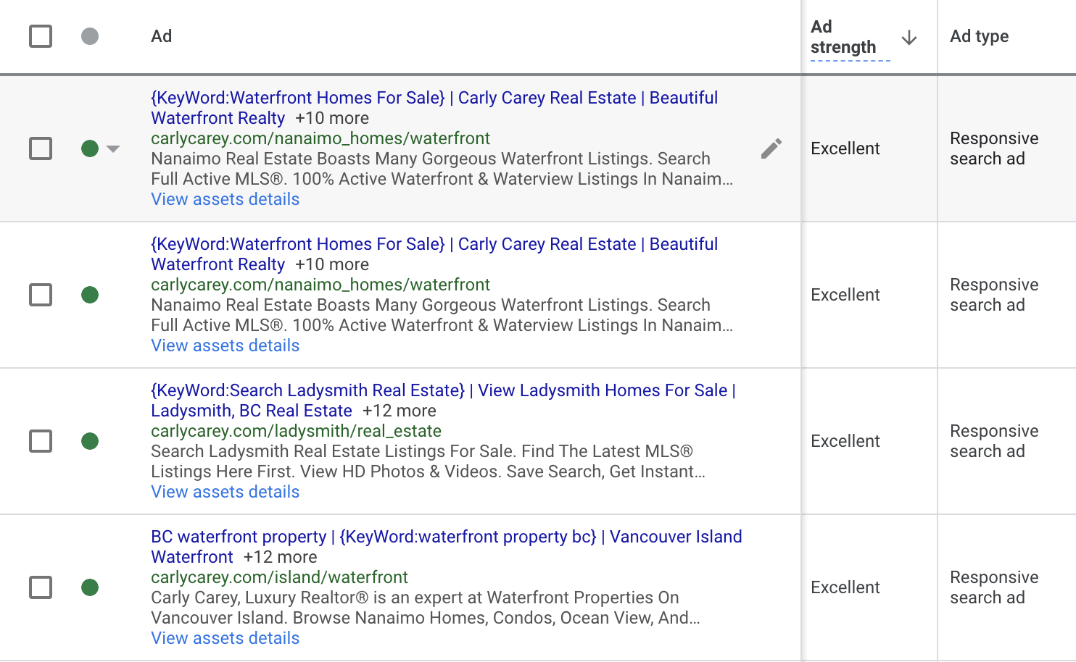Image resolution: width=1076 pixels, height=662 pixels.
Task: Open View assets details for BC waterfront ad
Action: tap(225, 638)
